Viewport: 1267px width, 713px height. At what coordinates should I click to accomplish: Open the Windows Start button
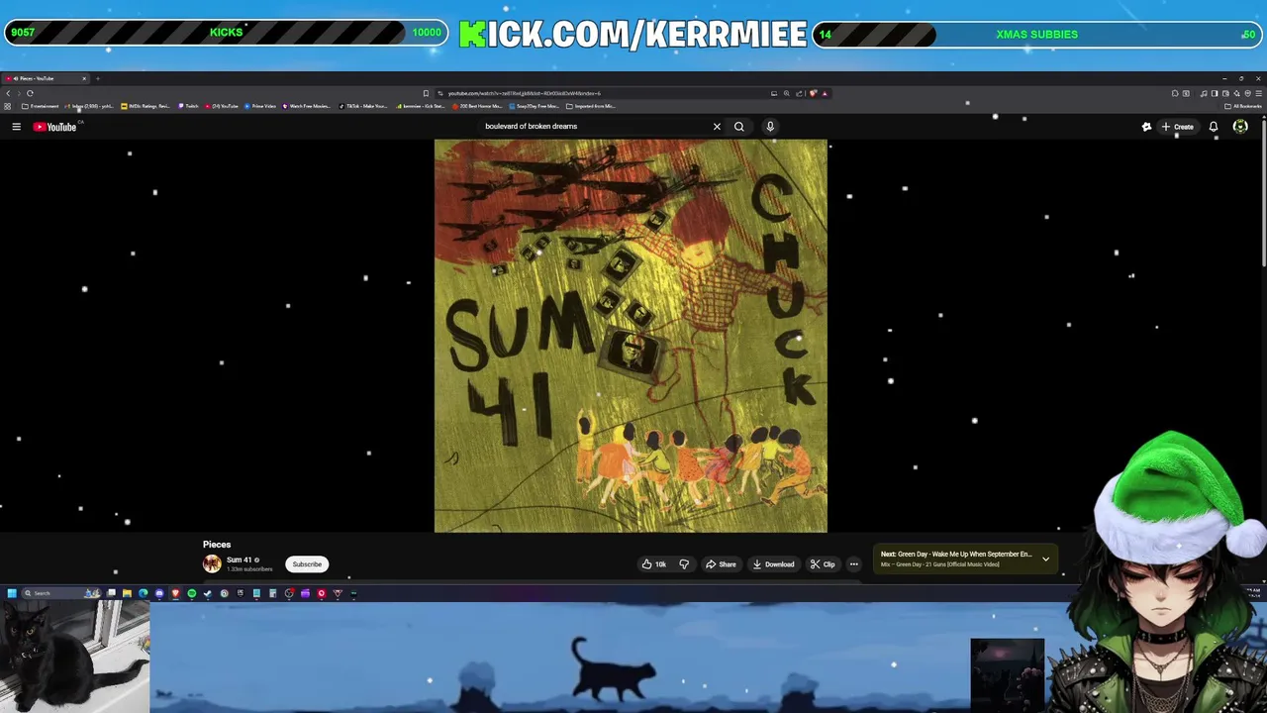12,593
